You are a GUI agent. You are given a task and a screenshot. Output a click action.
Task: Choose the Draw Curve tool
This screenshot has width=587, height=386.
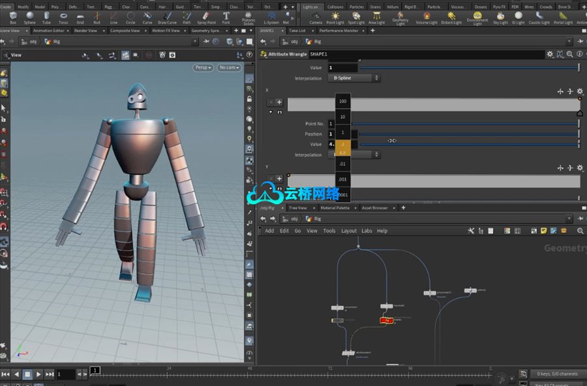click(167, 17)
